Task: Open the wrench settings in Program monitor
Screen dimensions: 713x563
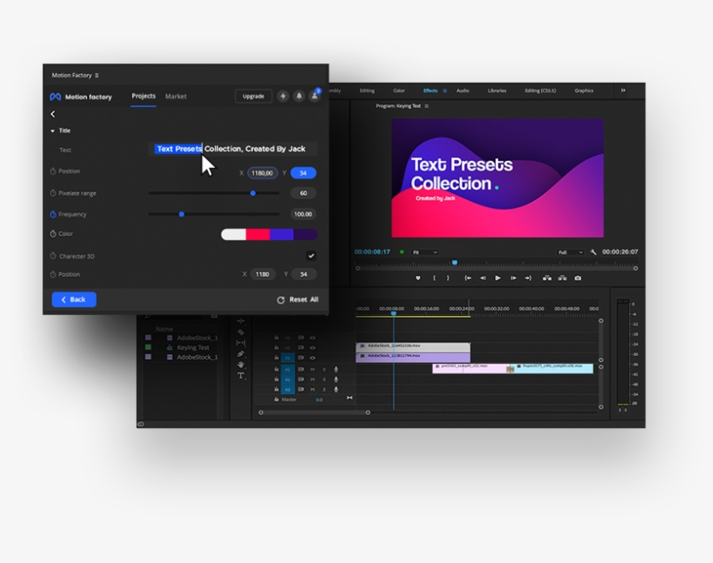Action: click(x=593, y=252)
